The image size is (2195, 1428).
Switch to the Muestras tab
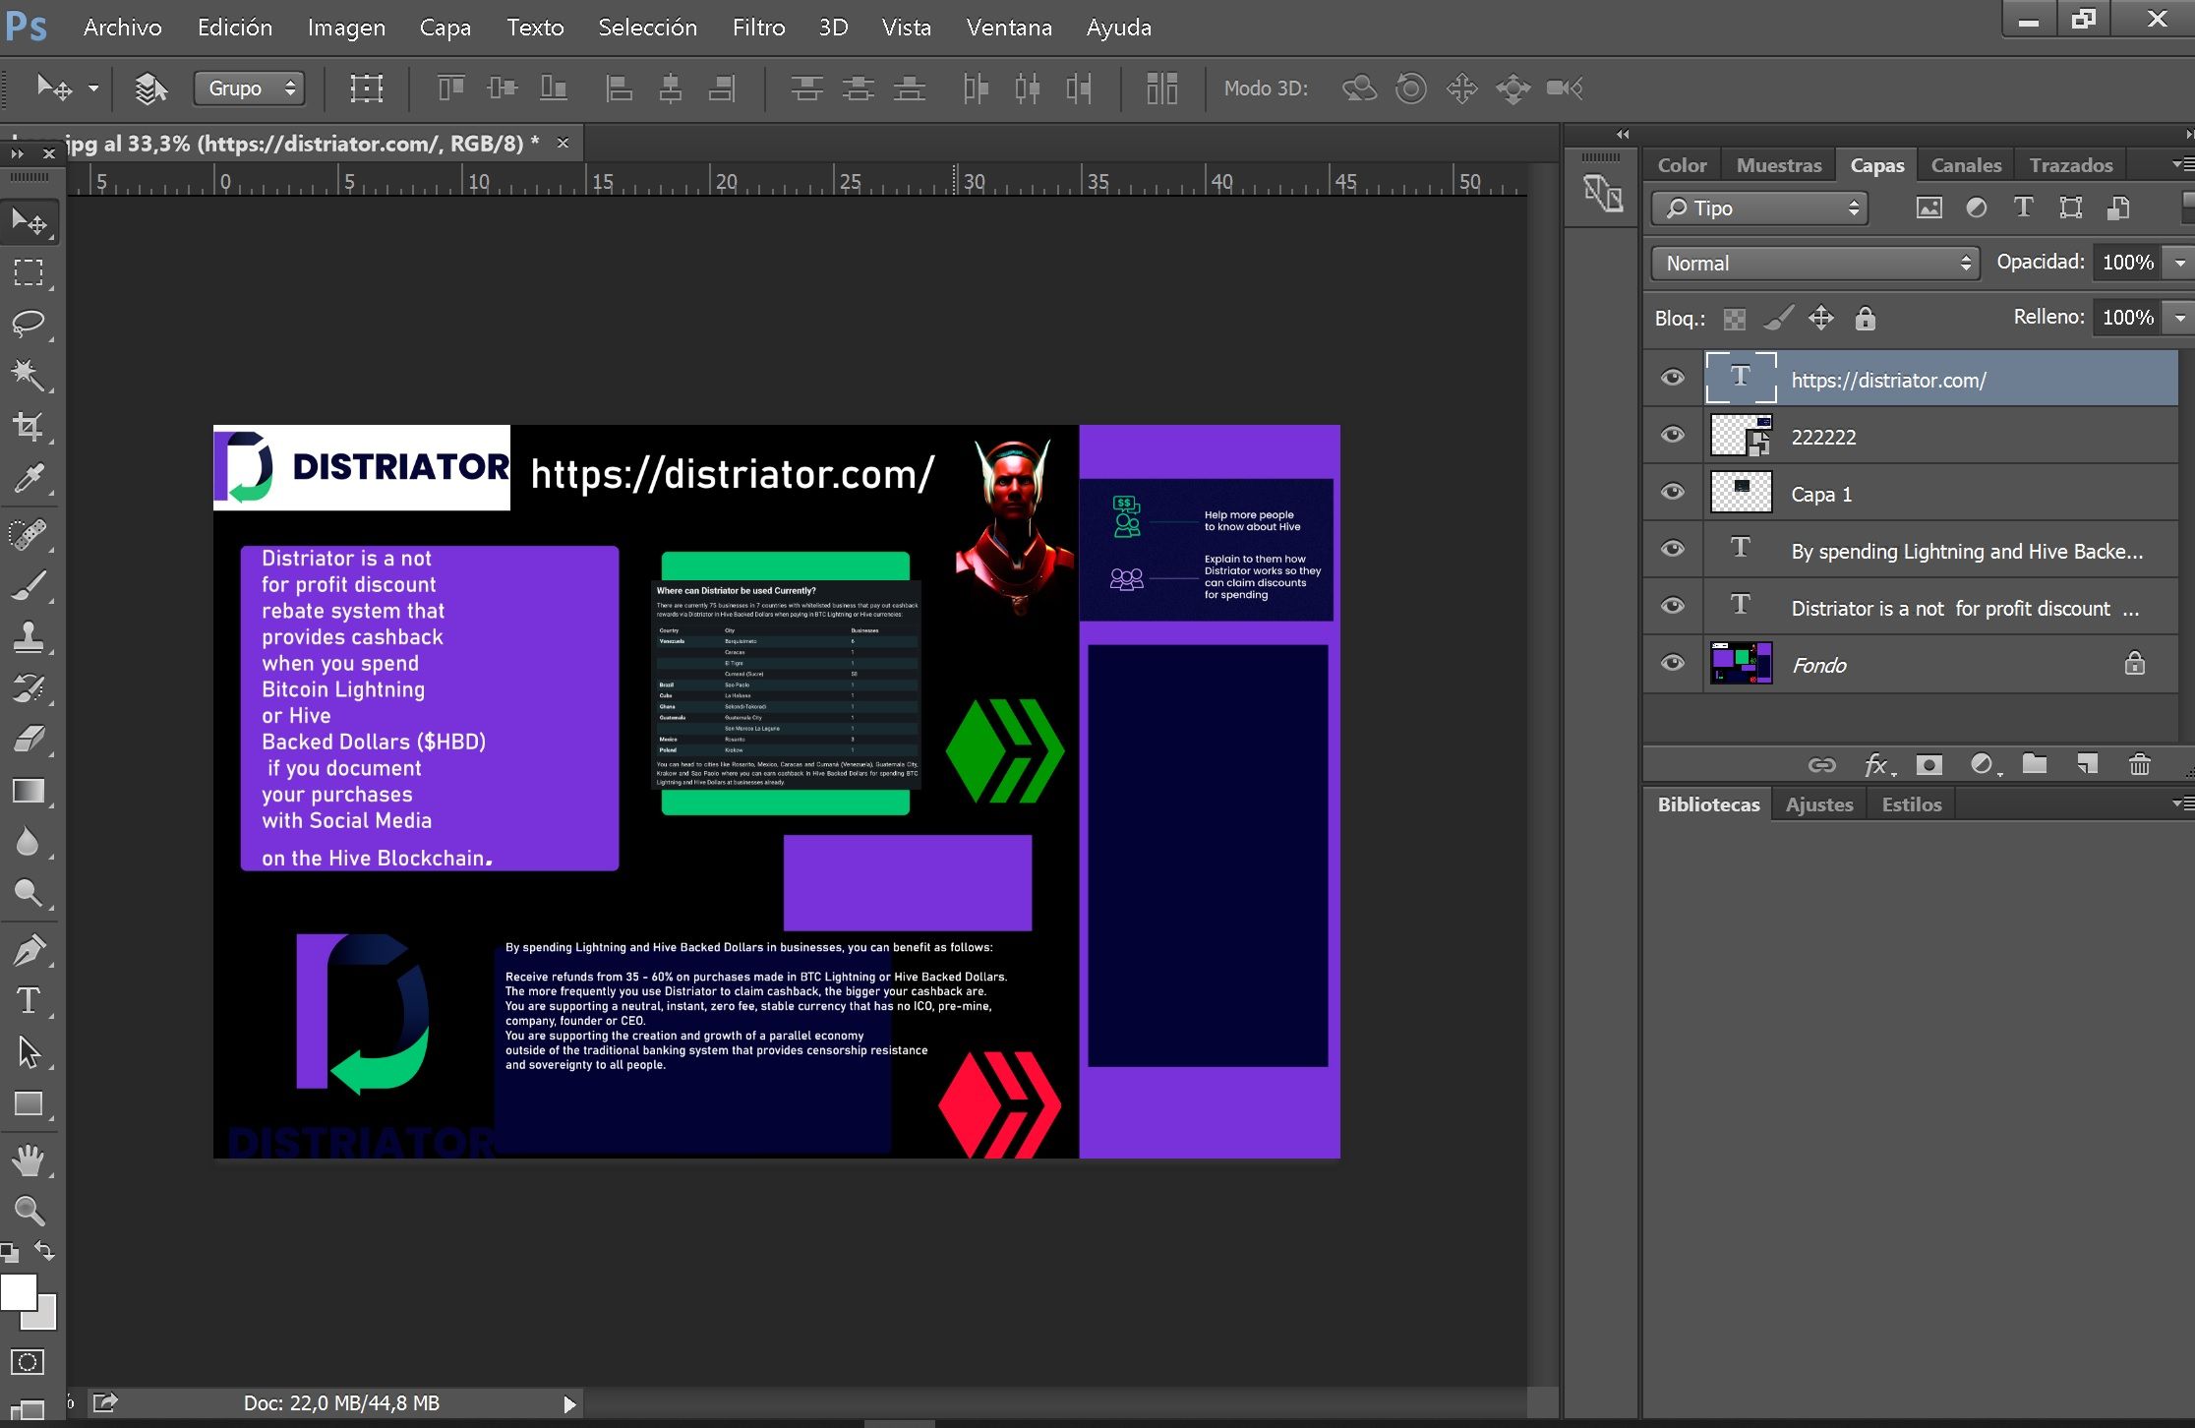point(1779,165)
